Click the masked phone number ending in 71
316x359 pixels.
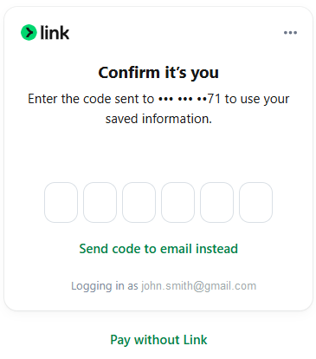190,99
